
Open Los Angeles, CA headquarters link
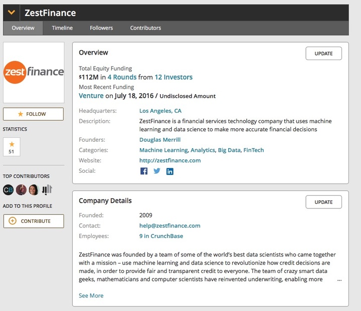[x=160, y=111]
